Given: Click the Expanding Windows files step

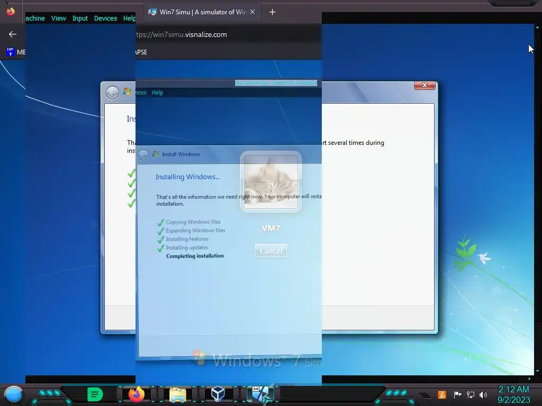Looking at the screenshot, I should pyautogui.click(x=195, y=230).
